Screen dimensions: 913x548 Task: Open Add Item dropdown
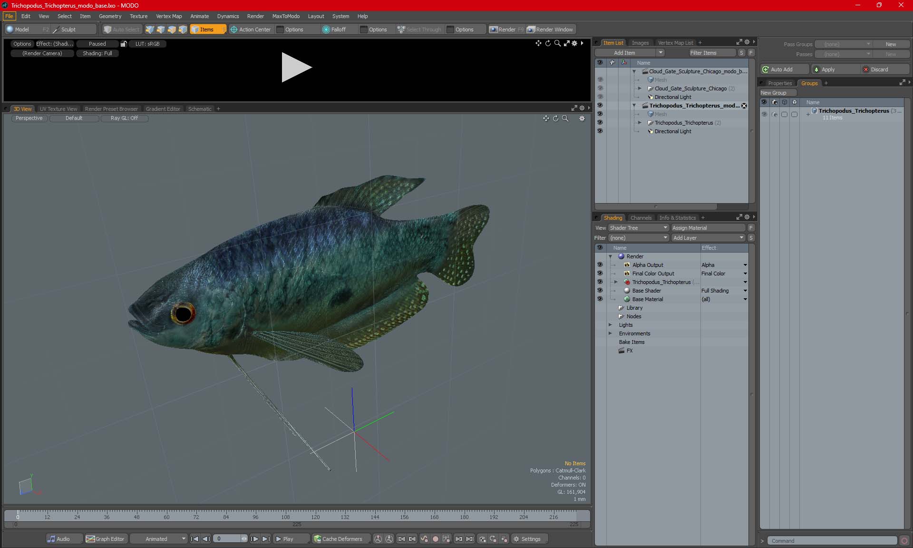pos(630,53)
